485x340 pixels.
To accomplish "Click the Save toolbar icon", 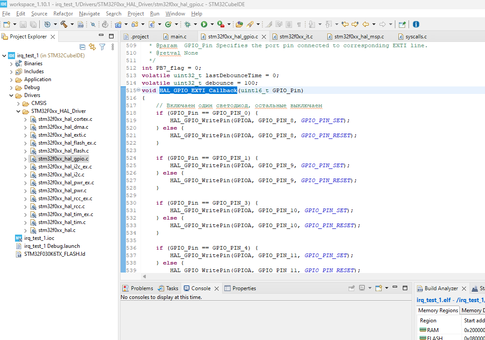I will [x=23, y=24].
